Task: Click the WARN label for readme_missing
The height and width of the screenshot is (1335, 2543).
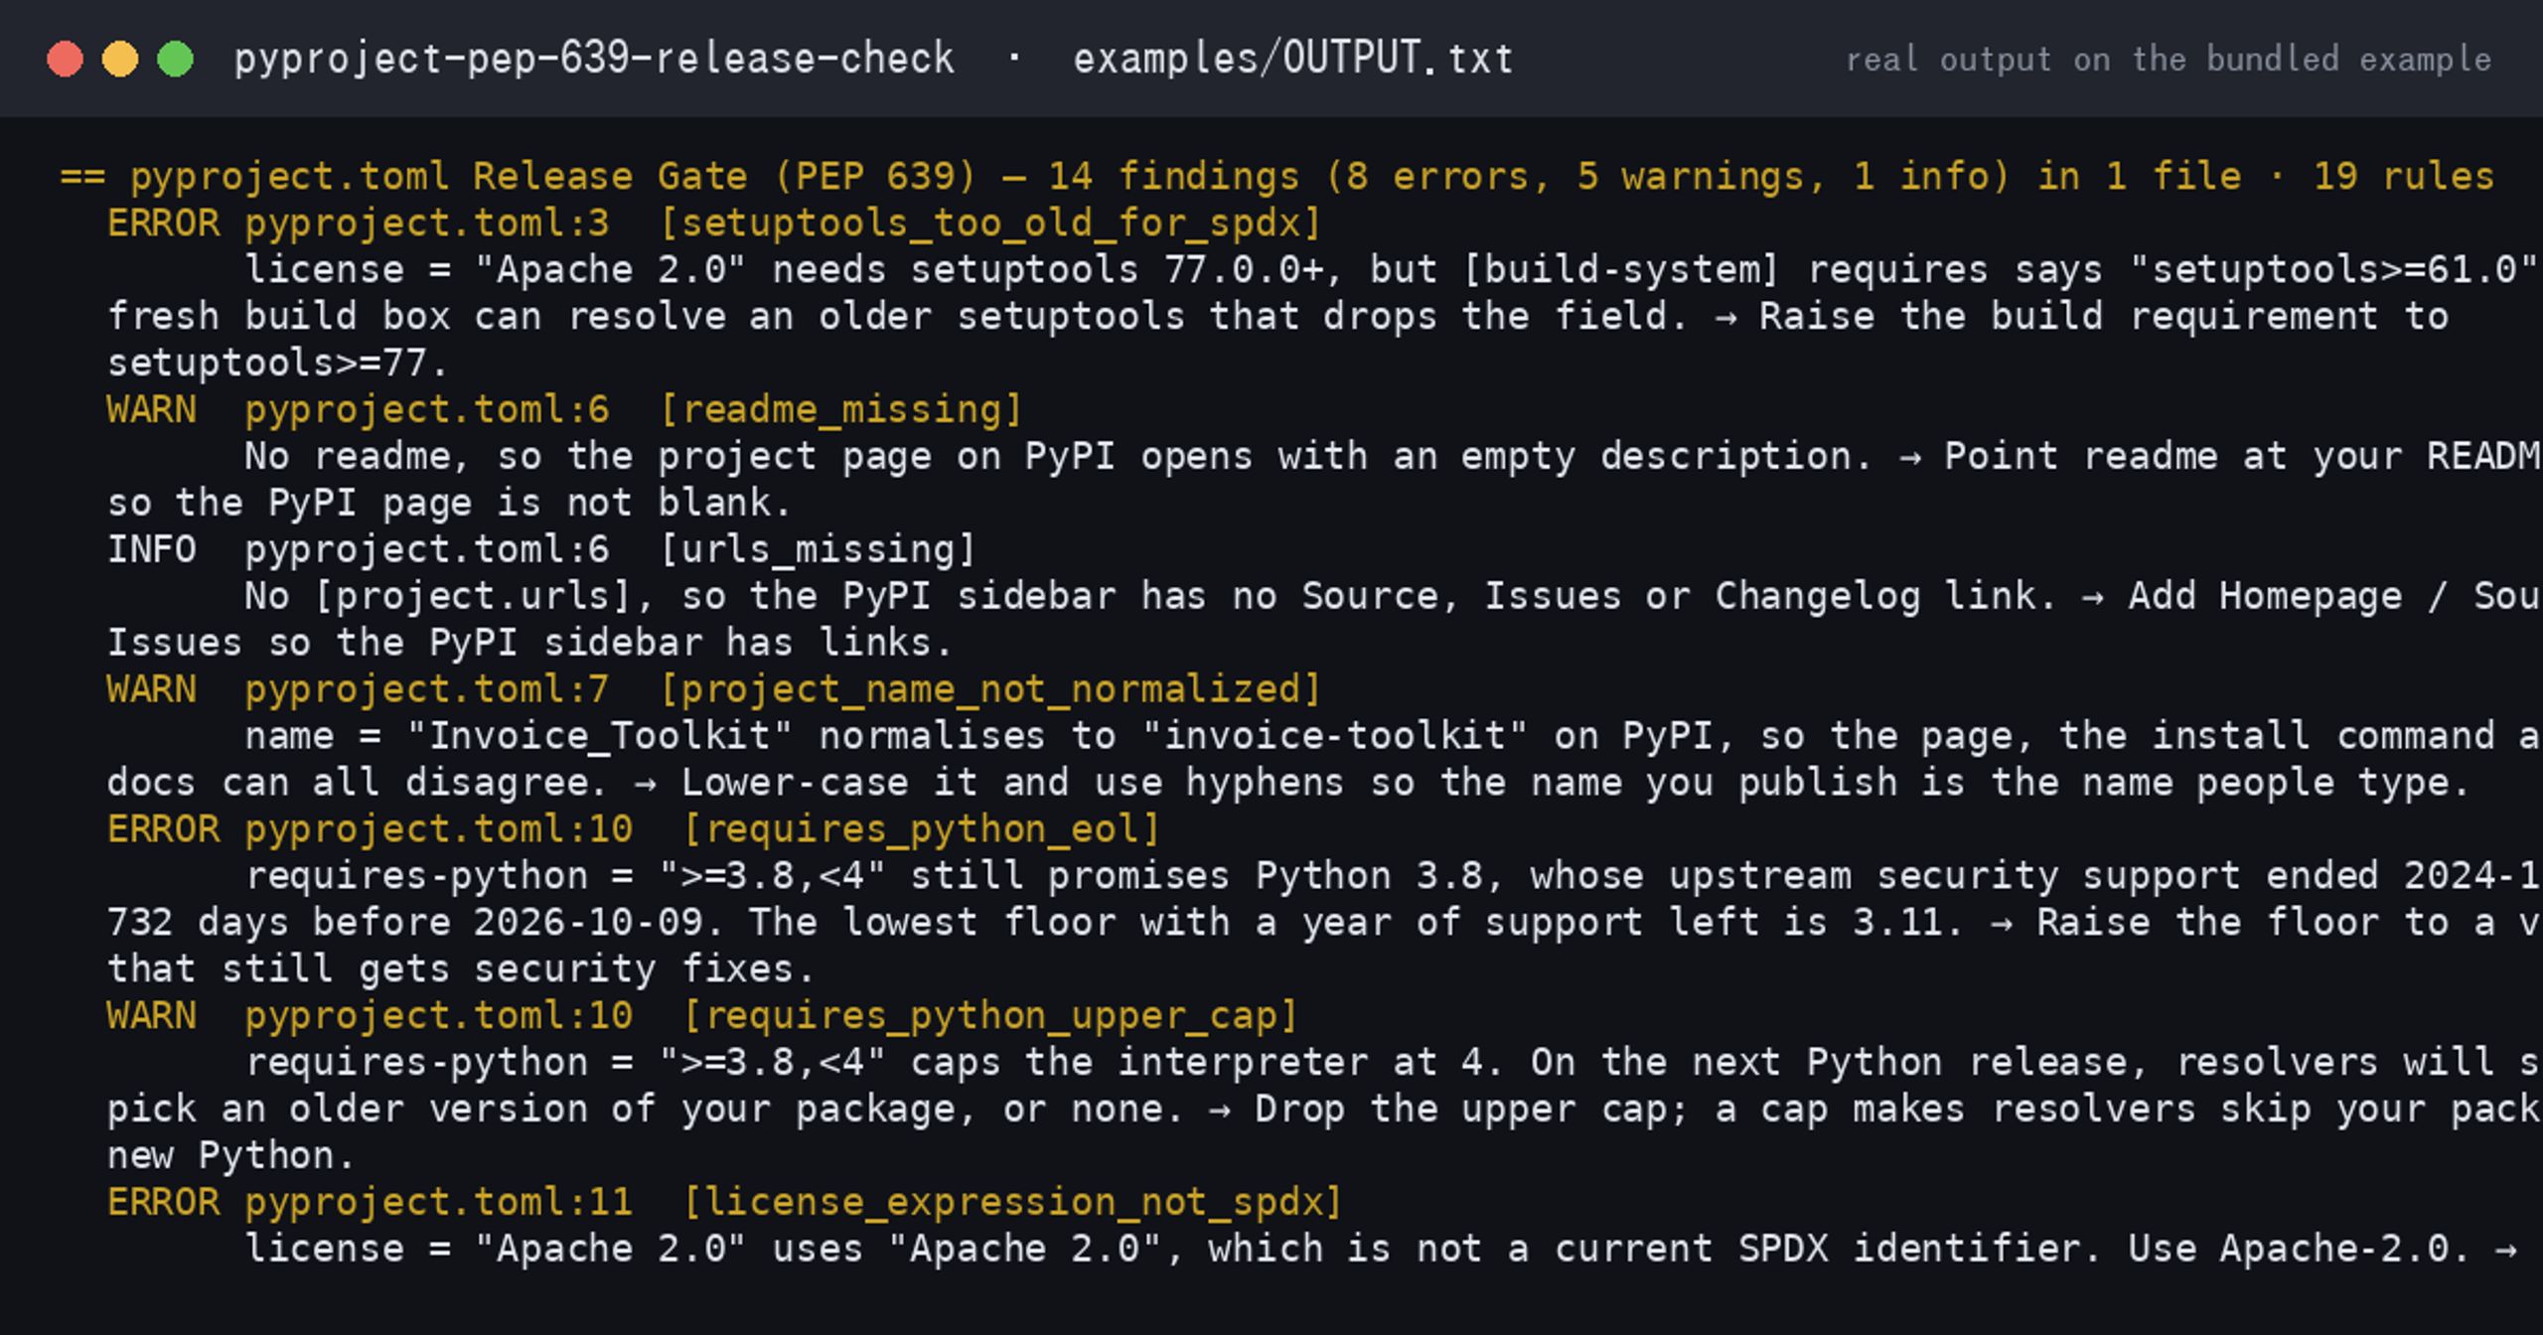Action: point(152,409)
